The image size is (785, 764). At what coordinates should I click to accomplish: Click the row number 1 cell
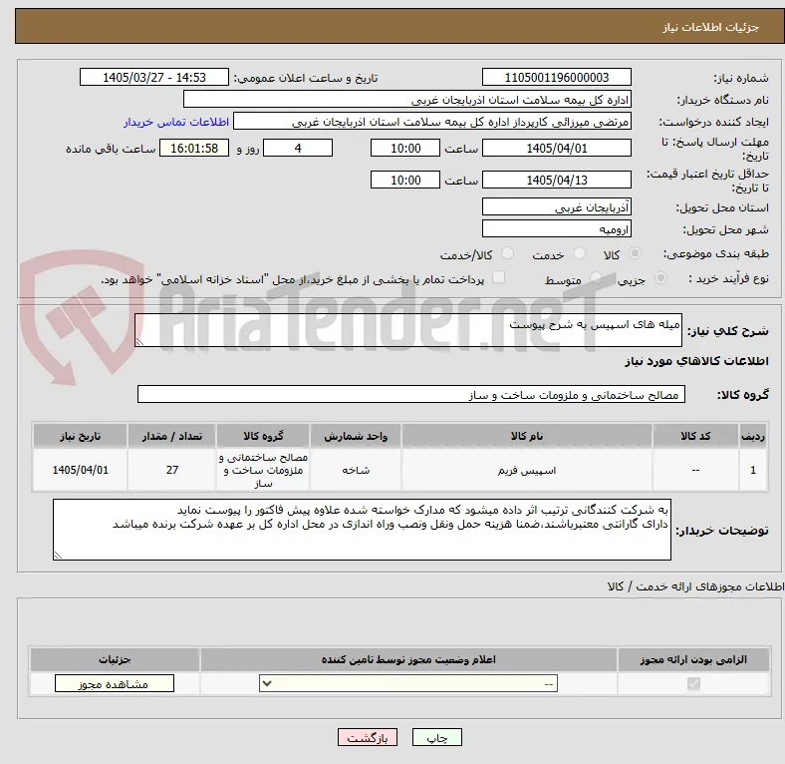[x=752, y=470]
